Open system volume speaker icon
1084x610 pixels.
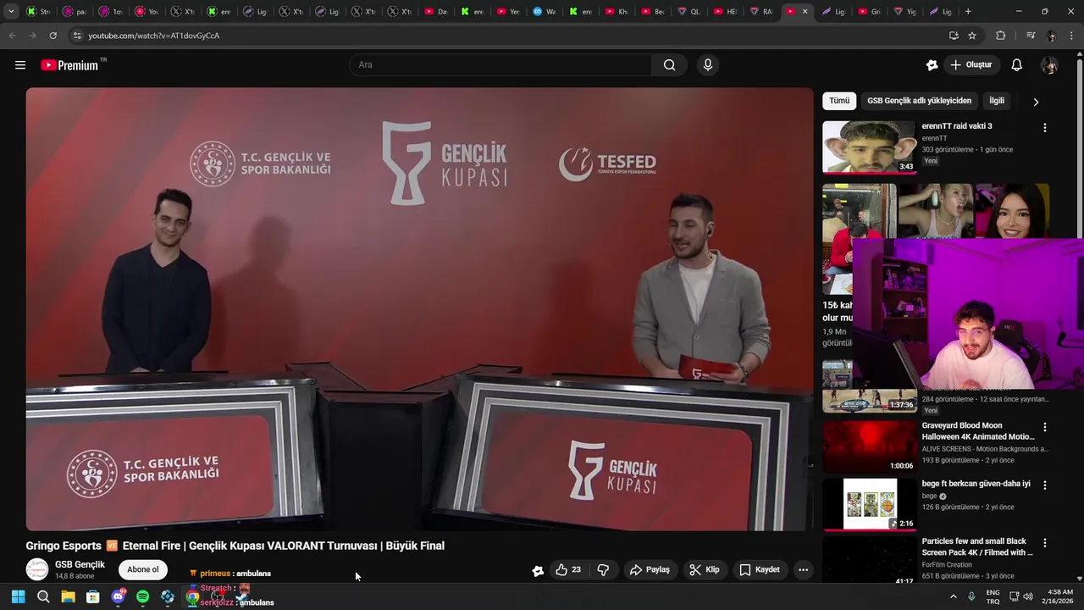[1028, 597]
